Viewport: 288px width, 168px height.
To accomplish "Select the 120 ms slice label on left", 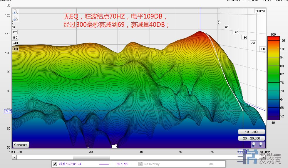I will click(x=15, y=32).
